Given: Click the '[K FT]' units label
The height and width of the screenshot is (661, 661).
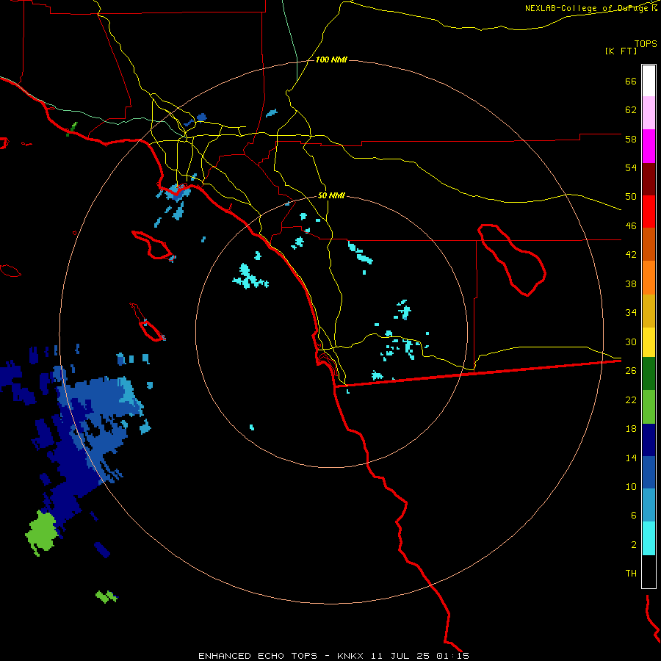Looking at the screenshot, I should pyautogui.click(x=621, y=51).
